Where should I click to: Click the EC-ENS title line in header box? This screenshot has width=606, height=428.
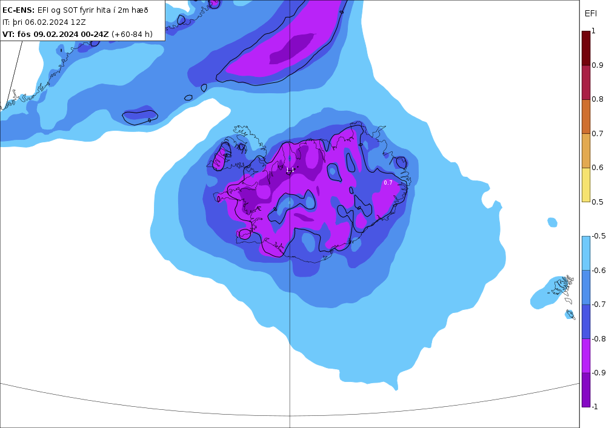[75, 10]
